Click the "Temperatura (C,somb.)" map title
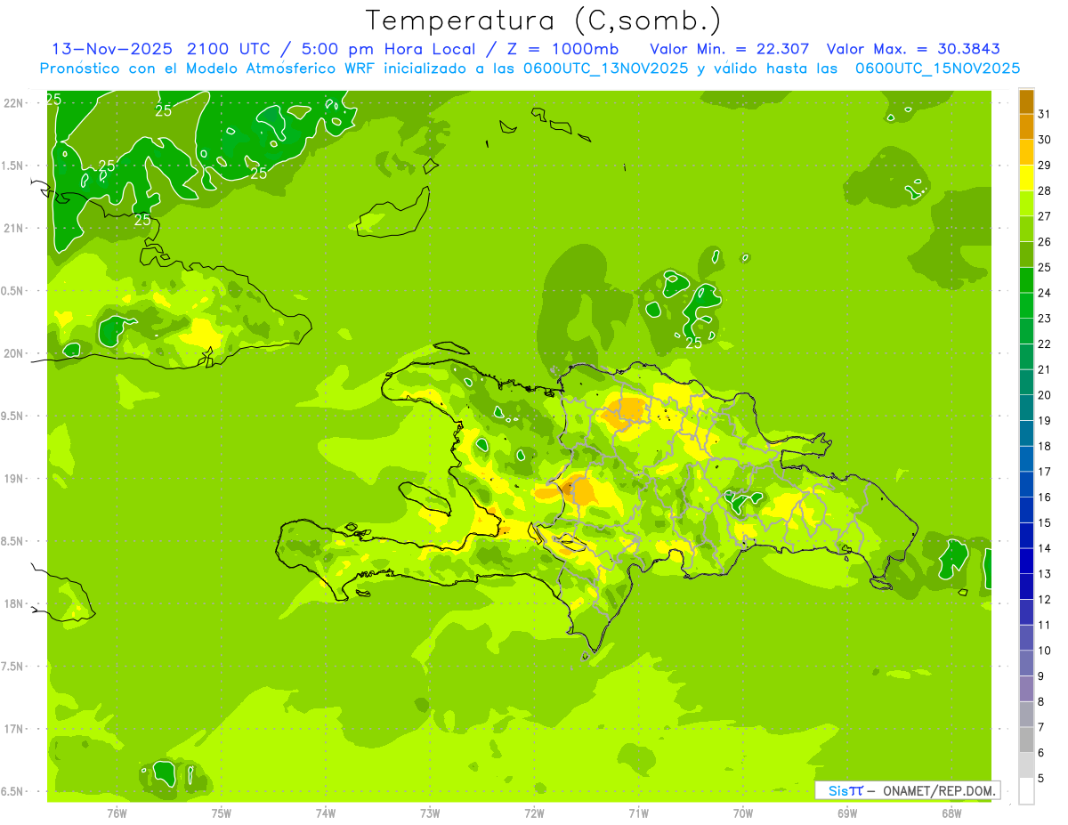 [x=544, y=20]
